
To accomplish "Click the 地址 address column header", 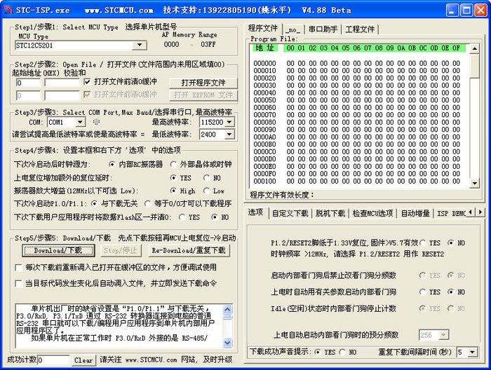I will pyautogui.click(x=264, y=48).
